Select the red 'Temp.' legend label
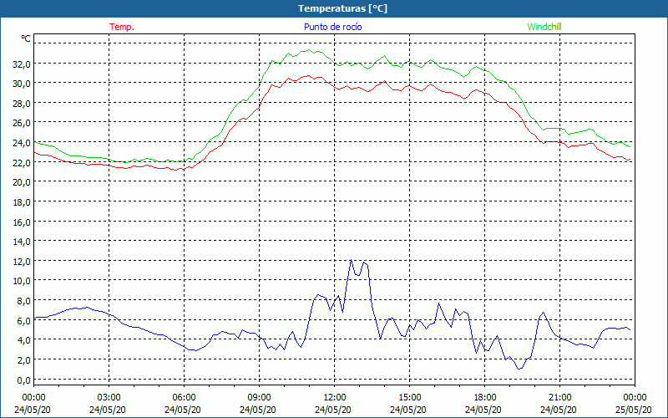This screenshot has height=418, width=668. point(122,27)
